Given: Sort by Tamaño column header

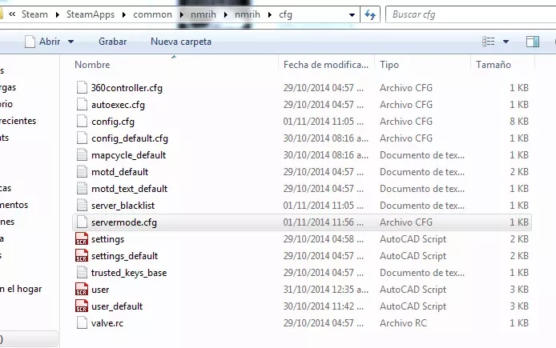Looking at the screenshot, I should click(x=494, y=65).
